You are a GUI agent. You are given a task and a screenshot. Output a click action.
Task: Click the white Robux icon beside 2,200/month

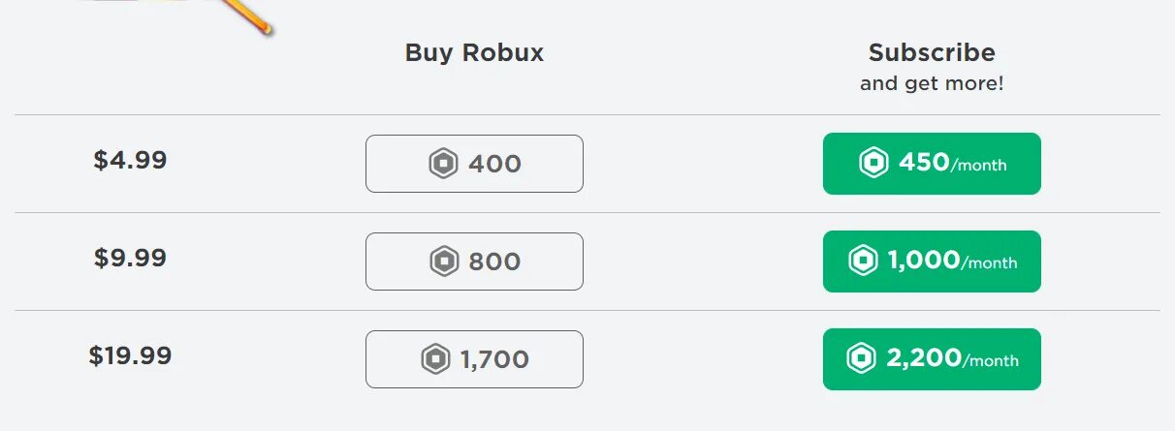[x=861, y=358]
